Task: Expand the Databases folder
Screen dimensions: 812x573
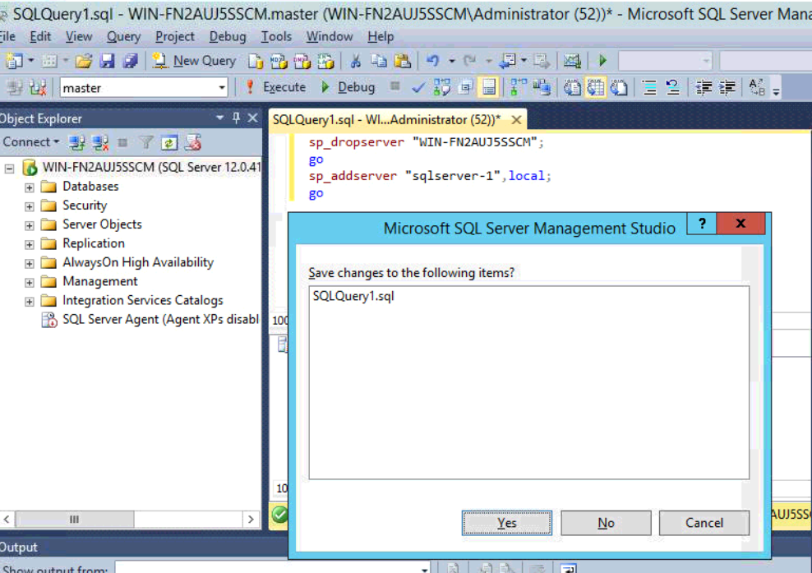Action: 29,187
